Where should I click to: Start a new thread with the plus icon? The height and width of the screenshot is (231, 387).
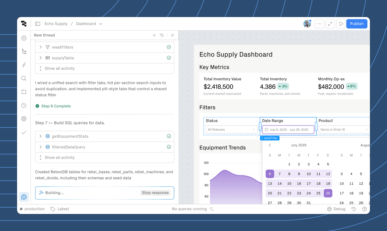154,35
